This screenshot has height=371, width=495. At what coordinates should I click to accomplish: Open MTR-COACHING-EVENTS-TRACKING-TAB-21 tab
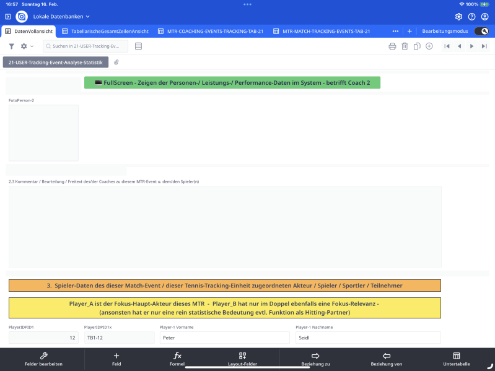[x=211, y=31]
